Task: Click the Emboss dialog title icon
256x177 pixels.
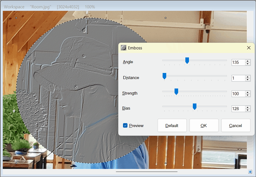Action: [124, 48]
